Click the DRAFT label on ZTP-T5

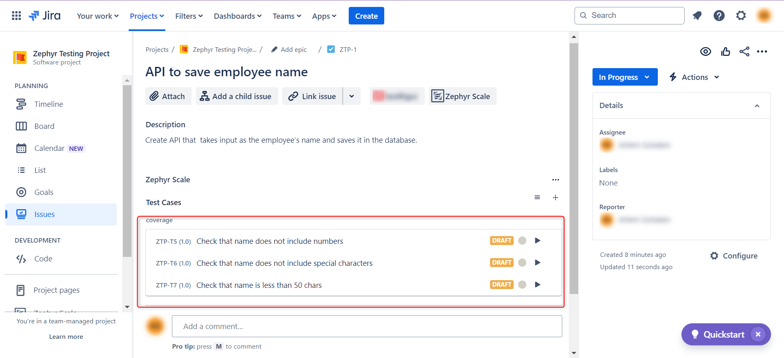click(501, 241)
